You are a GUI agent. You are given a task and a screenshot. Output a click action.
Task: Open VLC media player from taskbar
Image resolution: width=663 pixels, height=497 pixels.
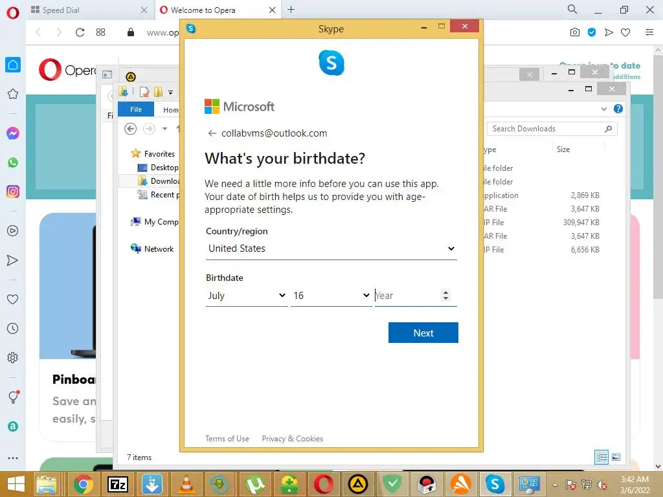(x=186, y=484)
